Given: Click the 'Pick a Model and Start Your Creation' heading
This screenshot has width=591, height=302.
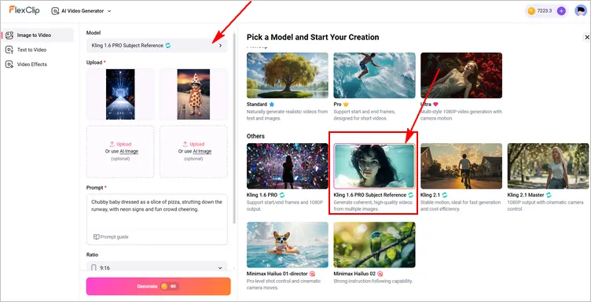Looking at the screenshot, I should click(313, 37).
